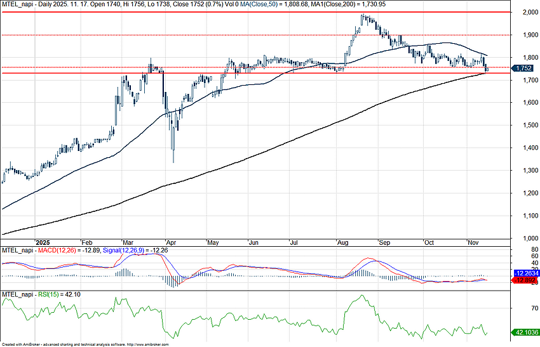Viewport: 540px width, 347px height.
Task: Click the Nov marker on the time axis
Action: [x=473, y=242]
